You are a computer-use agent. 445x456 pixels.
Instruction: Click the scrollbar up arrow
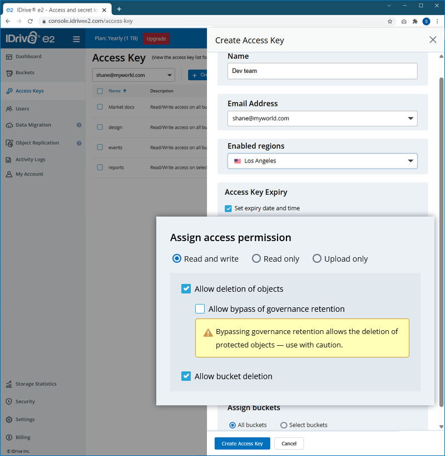click(x=441, y=56)
